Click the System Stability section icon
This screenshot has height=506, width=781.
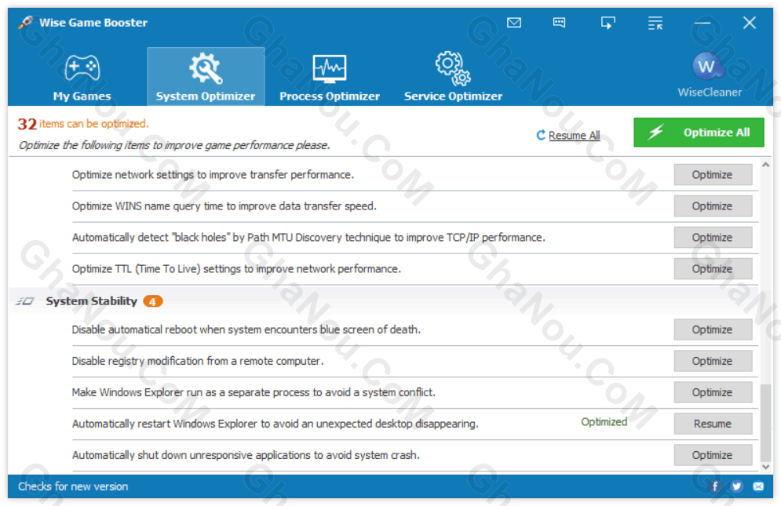coord(24,300)
